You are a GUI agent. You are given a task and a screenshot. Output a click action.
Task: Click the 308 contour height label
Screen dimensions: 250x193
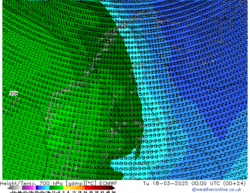pos(13,94)
